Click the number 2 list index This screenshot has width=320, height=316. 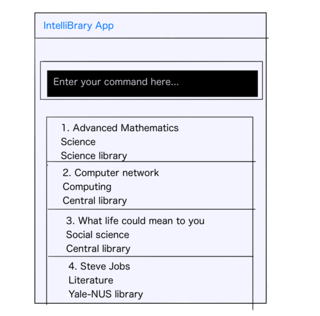(67, 173)
